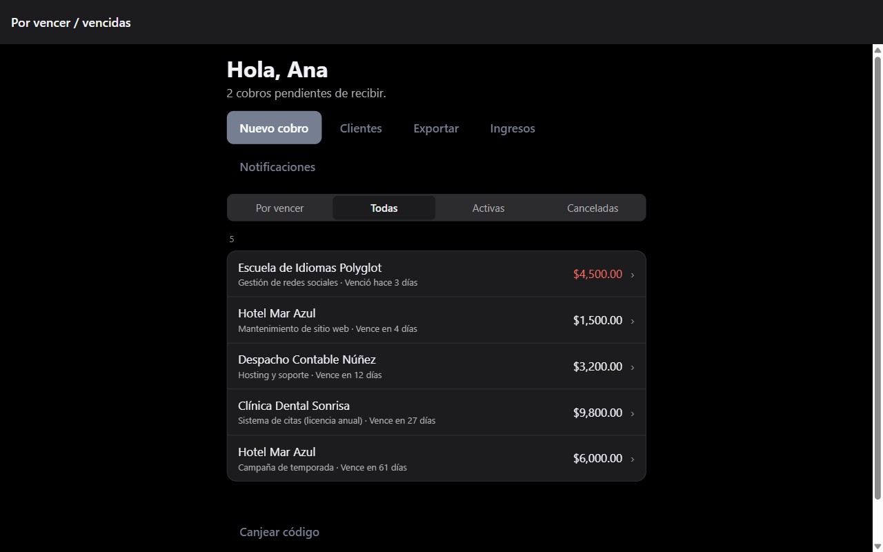Click the $6,000.00 amount

click(x=597, y=458)
